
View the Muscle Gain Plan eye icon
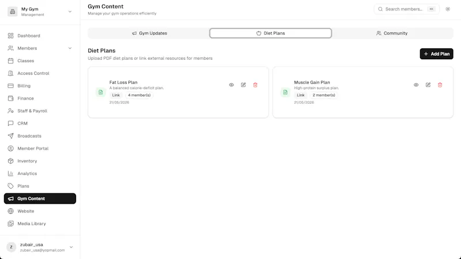tap(416, 85)
